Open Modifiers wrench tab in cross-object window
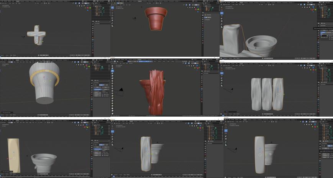The width and height of the screenshot is (333, 178). (x=93, y=40)
